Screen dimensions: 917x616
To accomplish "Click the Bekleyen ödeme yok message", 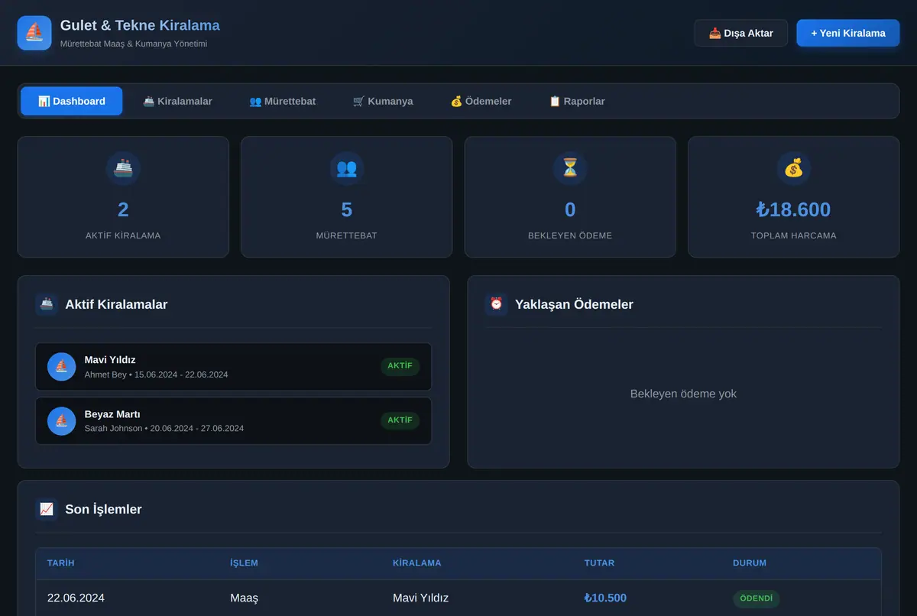I will [683, 394].
